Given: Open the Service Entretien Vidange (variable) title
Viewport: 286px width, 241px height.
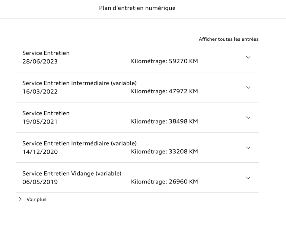Looking at the screenshot, I should click(72, 174).
